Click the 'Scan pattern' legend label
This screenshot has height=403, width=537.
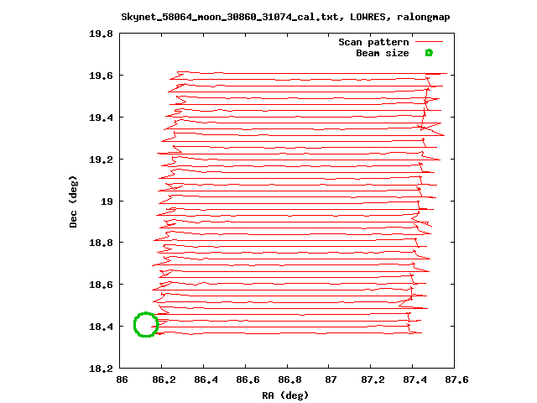coord(373,42)
